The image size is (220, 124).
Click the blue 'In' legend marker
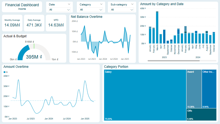[x=4, y=72]
